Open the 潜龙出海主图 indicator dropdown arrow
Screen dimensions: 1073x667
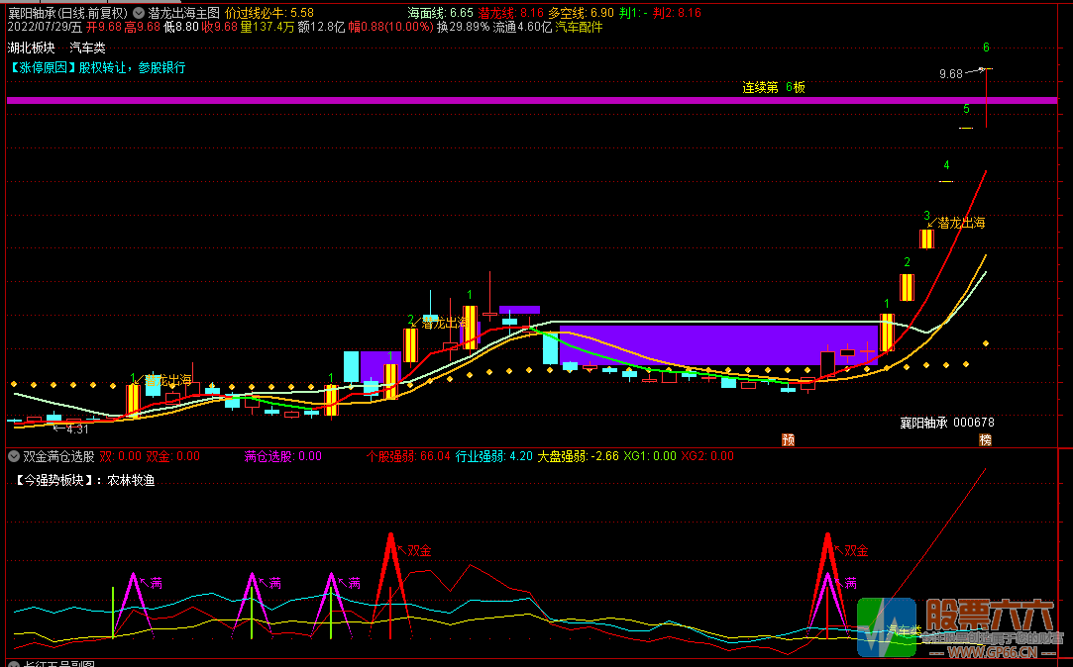[x=139, y=13]
